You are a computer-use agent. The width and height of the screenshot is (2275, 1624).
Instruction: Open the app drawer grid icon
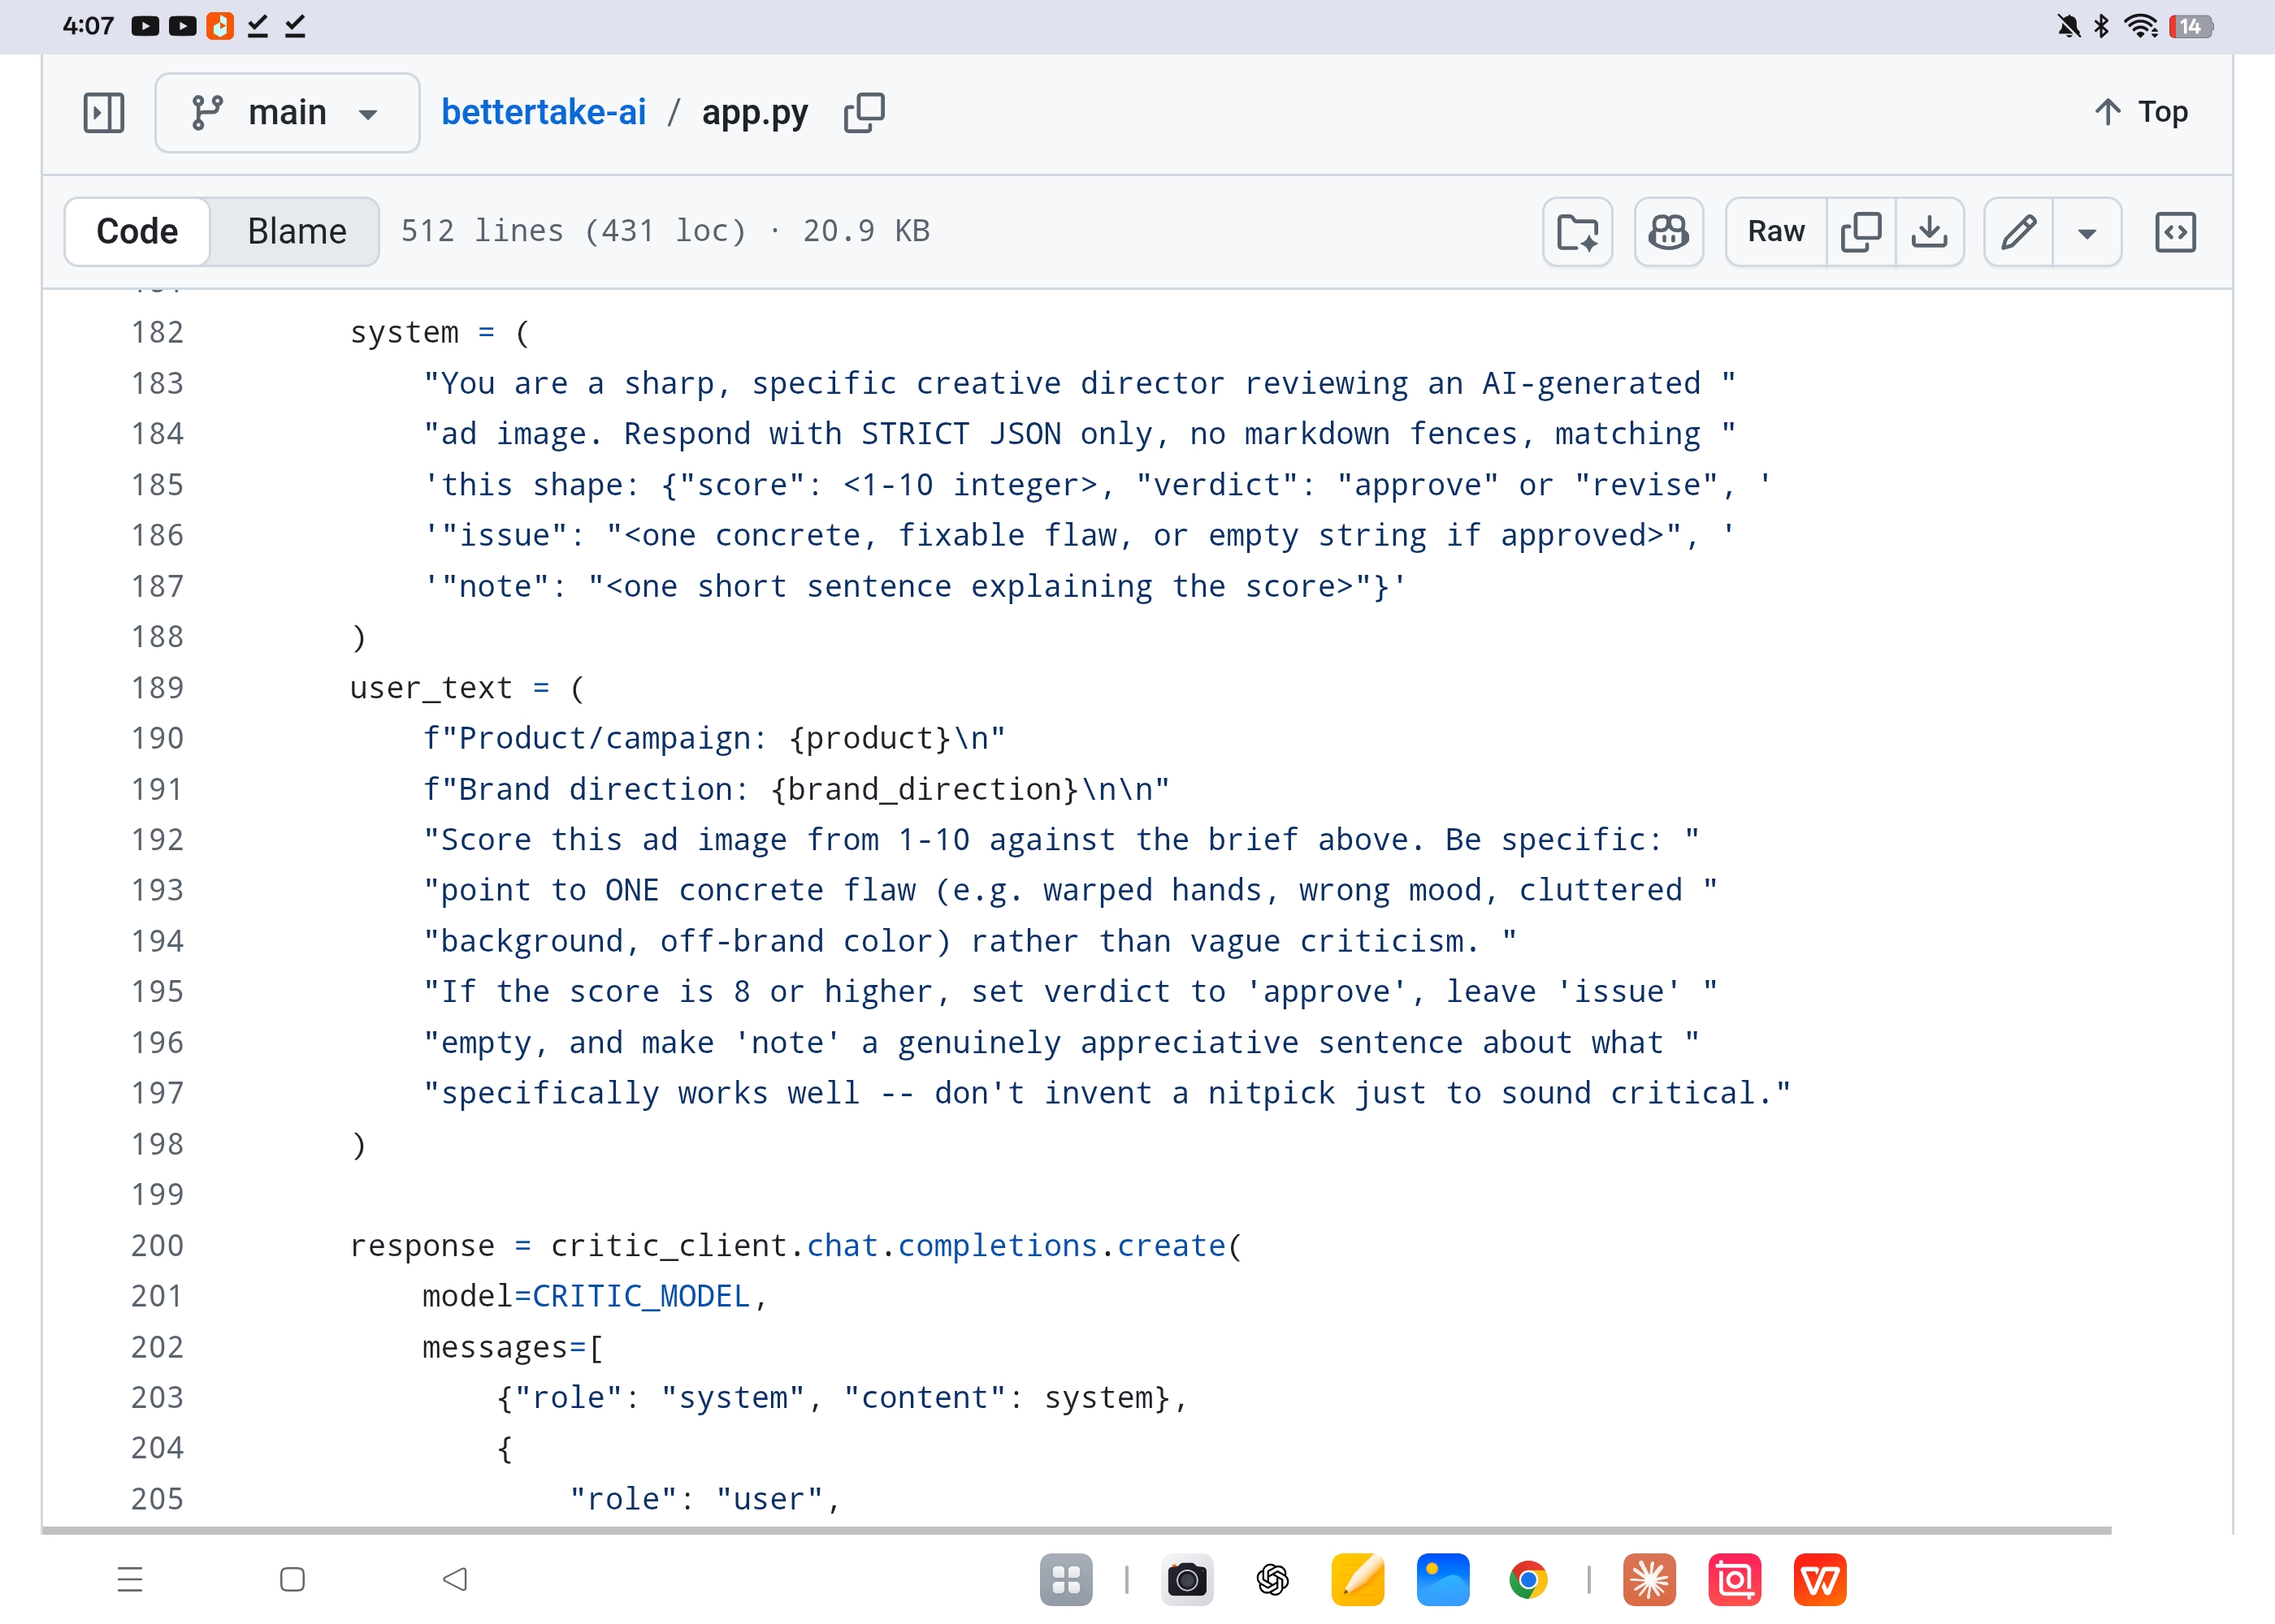coord(1065,1579)
